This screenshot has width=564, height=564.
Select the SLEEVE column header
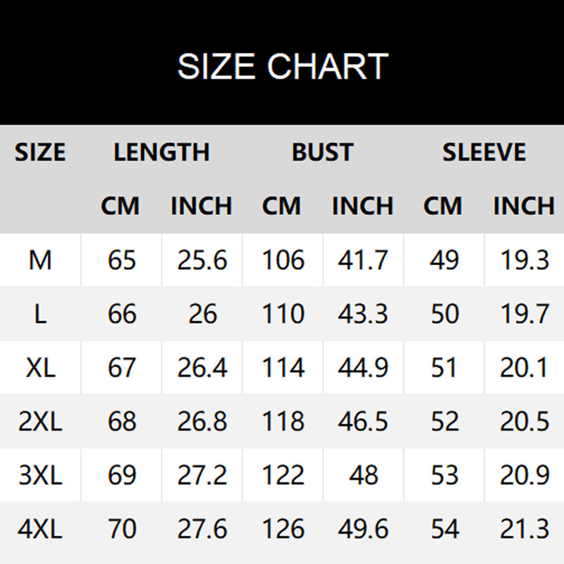(484, 152)
